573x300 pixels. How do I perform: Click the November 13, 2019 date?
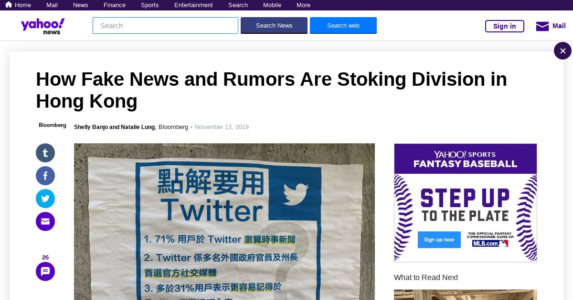click(222, 127)
